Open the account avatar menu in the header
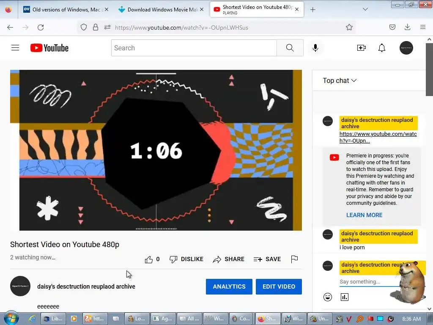Image resolution: width=433 pixels, height=325 pixels. [406, 48]
